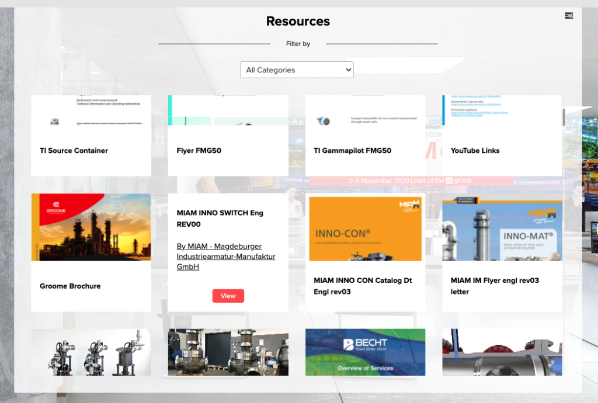Open the workshop valves photo thumbnail
Screen dimensions: 598x403
click(228, 352)
